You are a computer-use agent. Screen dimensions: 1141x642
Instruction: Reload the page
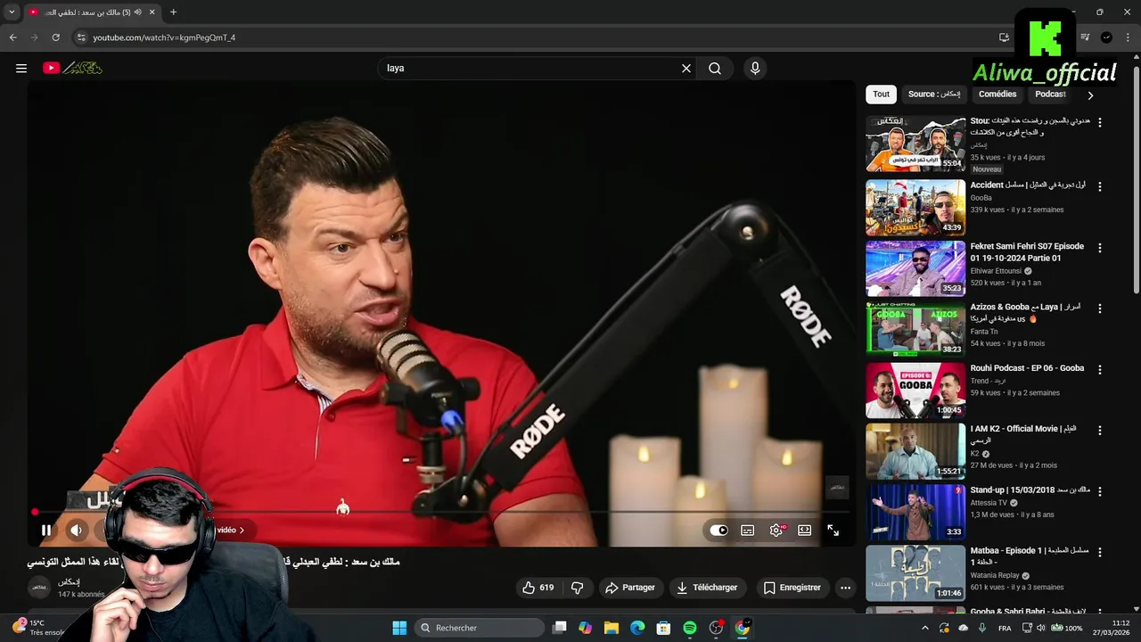coord(55,37)
